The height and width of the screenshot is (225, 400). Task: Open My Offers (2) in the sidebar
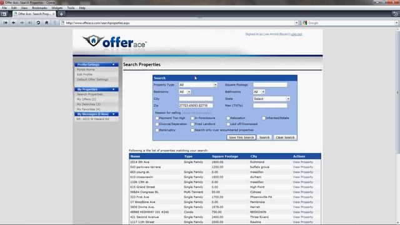point(86,99)
